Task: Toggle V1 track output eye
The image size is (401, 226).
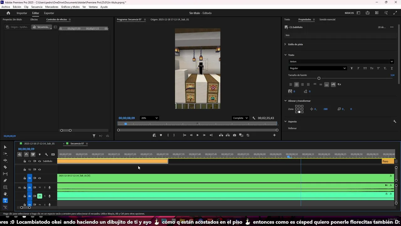Action: tap(39, 178)
